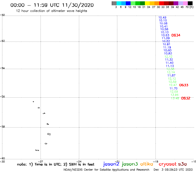The image size is (196, 172).
Task: Pick the orange 30 ft legend swatch
Action: coord(157,3)
